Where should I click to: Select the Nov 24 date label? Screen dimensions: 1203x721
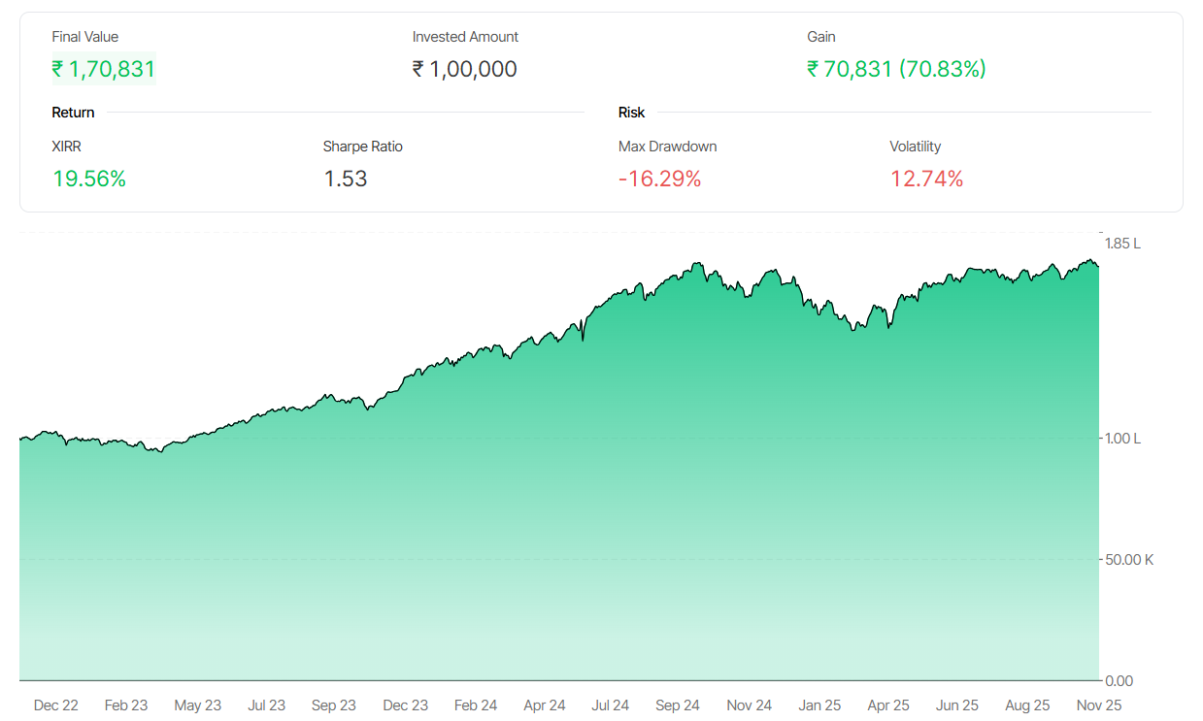(749, 705)
